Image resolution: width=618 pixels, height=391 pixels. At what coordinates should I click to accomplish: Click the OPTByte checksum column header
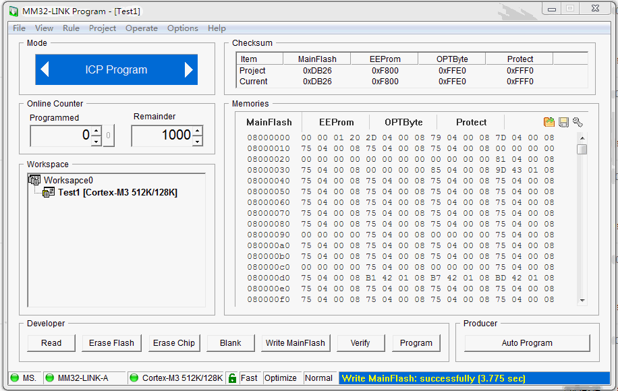[x=452, y=59]
